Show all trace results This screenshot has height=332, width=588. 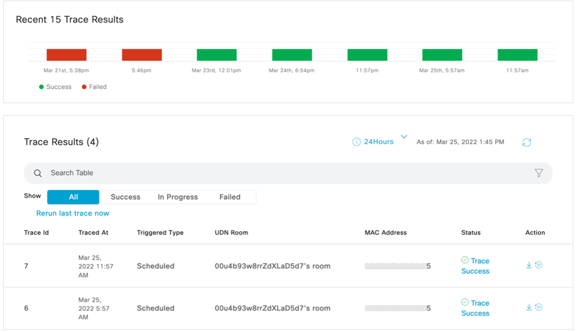click(x=73, y=197)
